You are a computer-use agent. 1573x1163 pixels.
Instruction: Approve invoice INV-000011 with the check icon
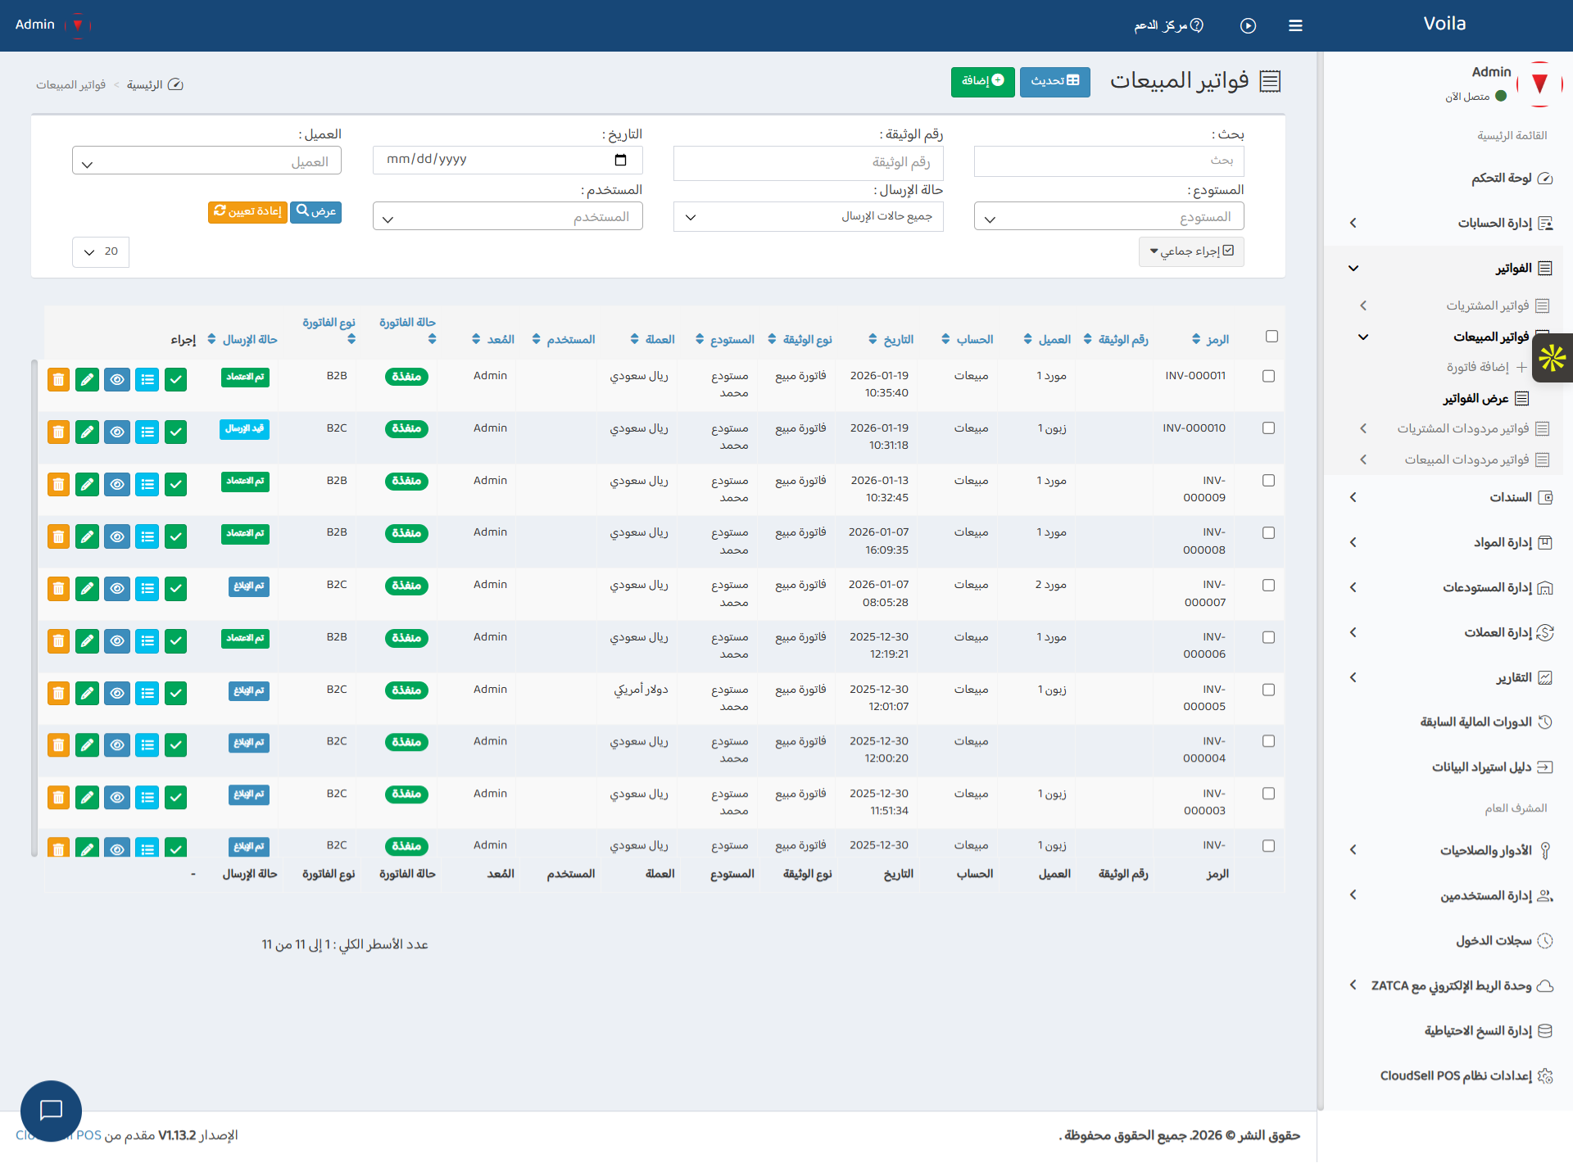pos(176,380)
